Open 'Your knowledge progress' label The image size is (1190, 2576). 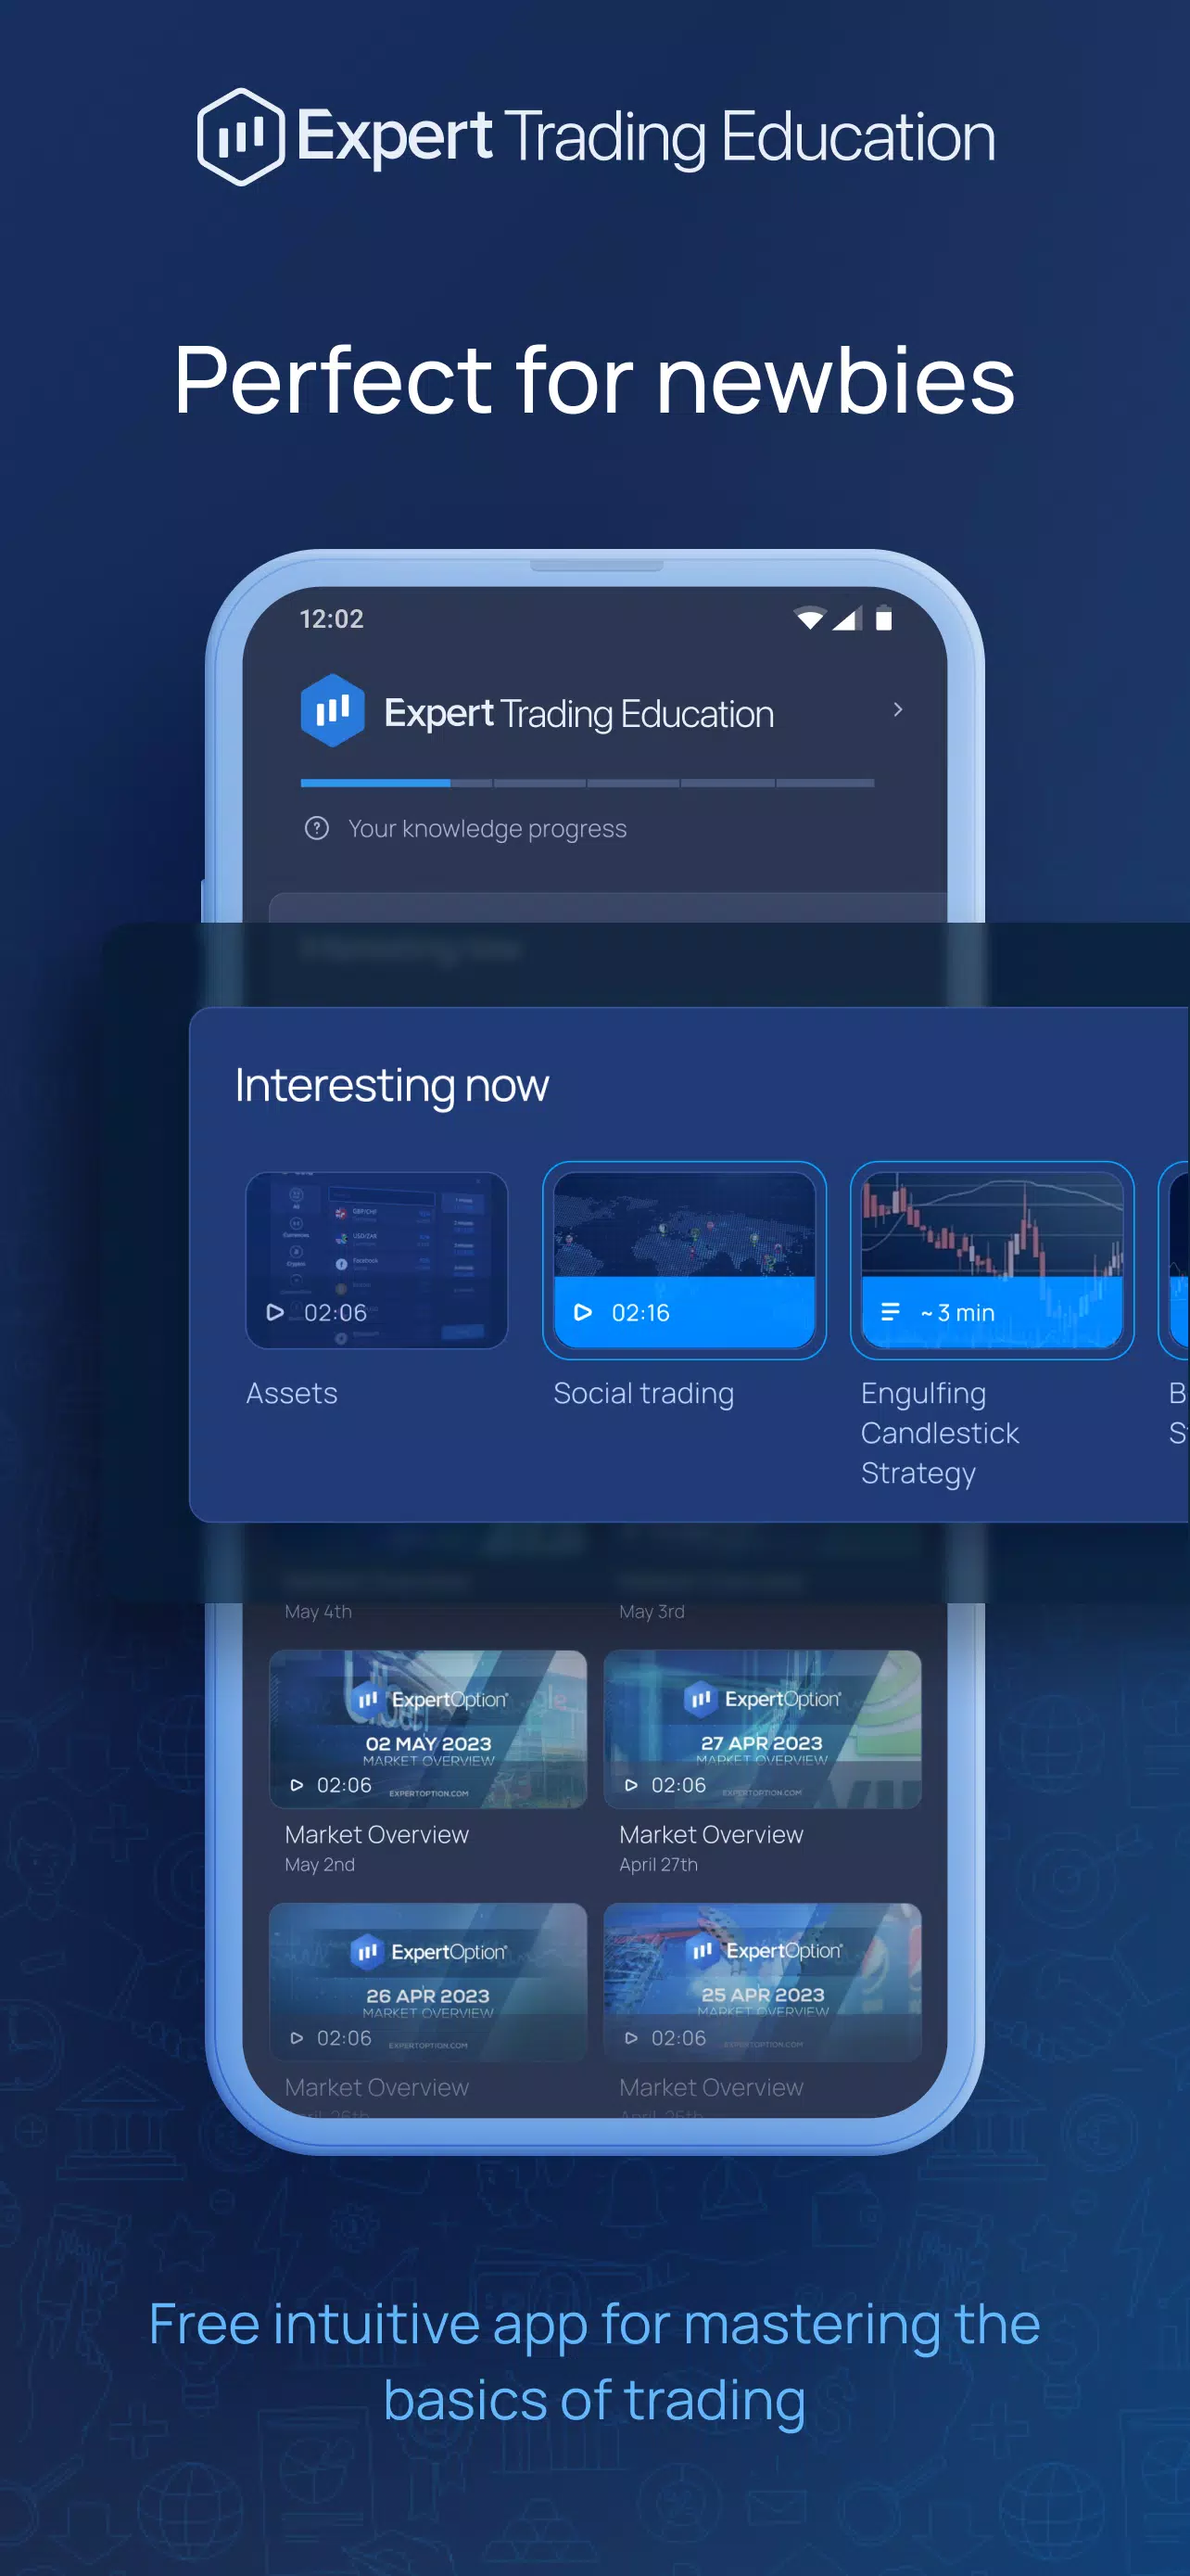point(487,829)
